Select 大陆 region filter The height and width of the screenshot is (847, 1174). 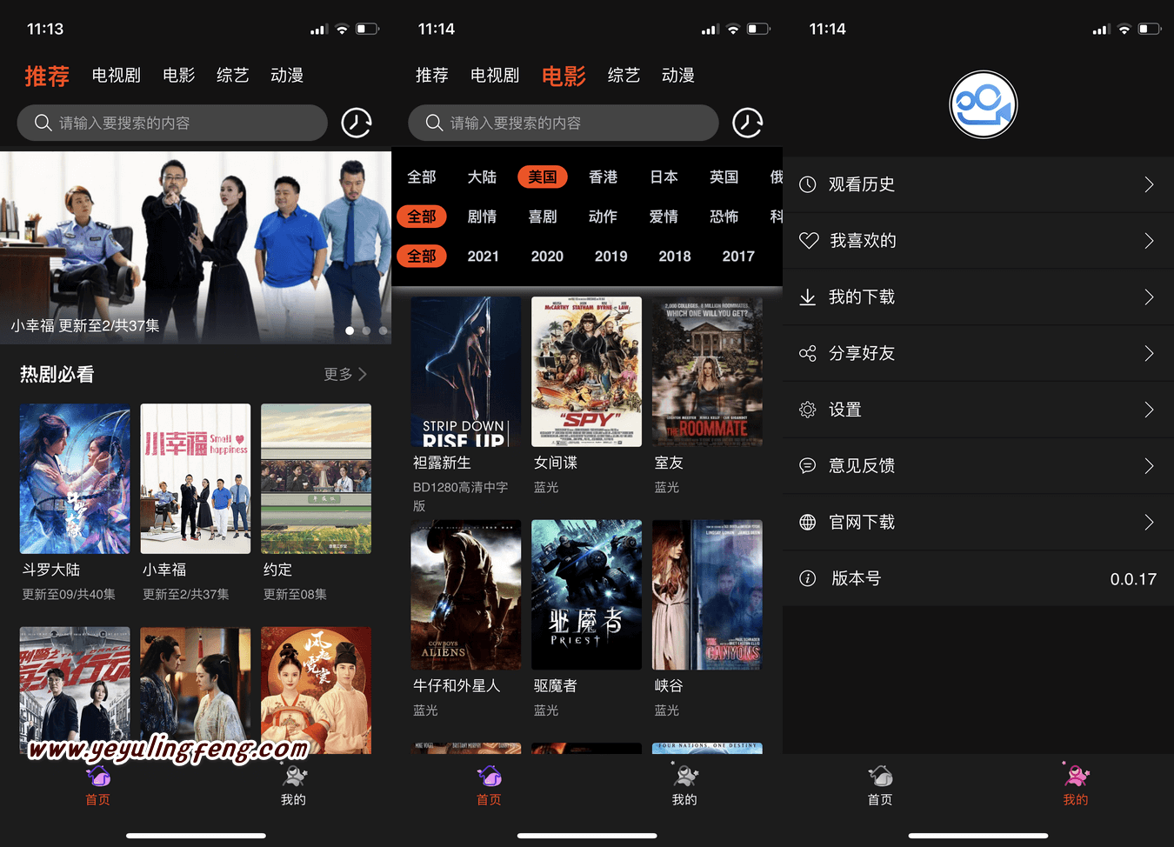coord(482,177)
